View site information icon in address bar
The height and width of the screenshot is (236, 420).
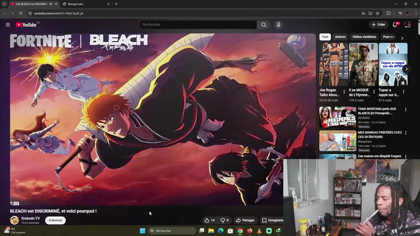pos(30,13)
